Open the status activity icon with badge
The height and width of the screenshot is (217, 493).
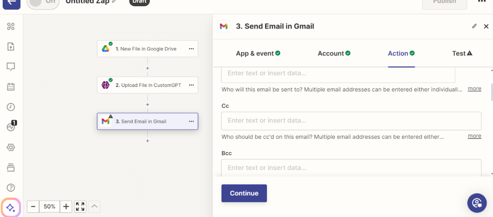point(12,126)
